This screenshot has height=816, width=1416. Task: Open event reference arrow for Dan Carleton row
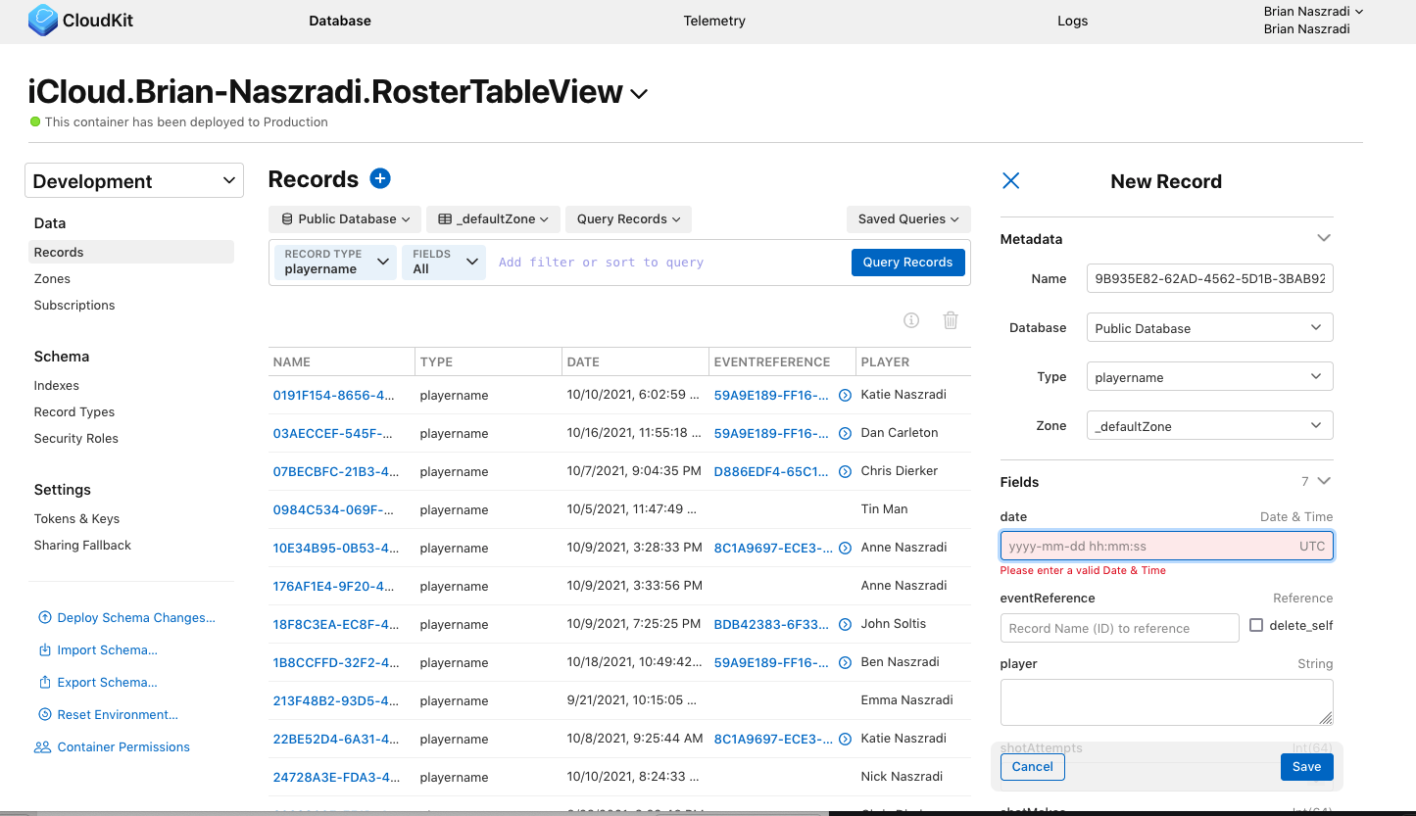(846, 433)
